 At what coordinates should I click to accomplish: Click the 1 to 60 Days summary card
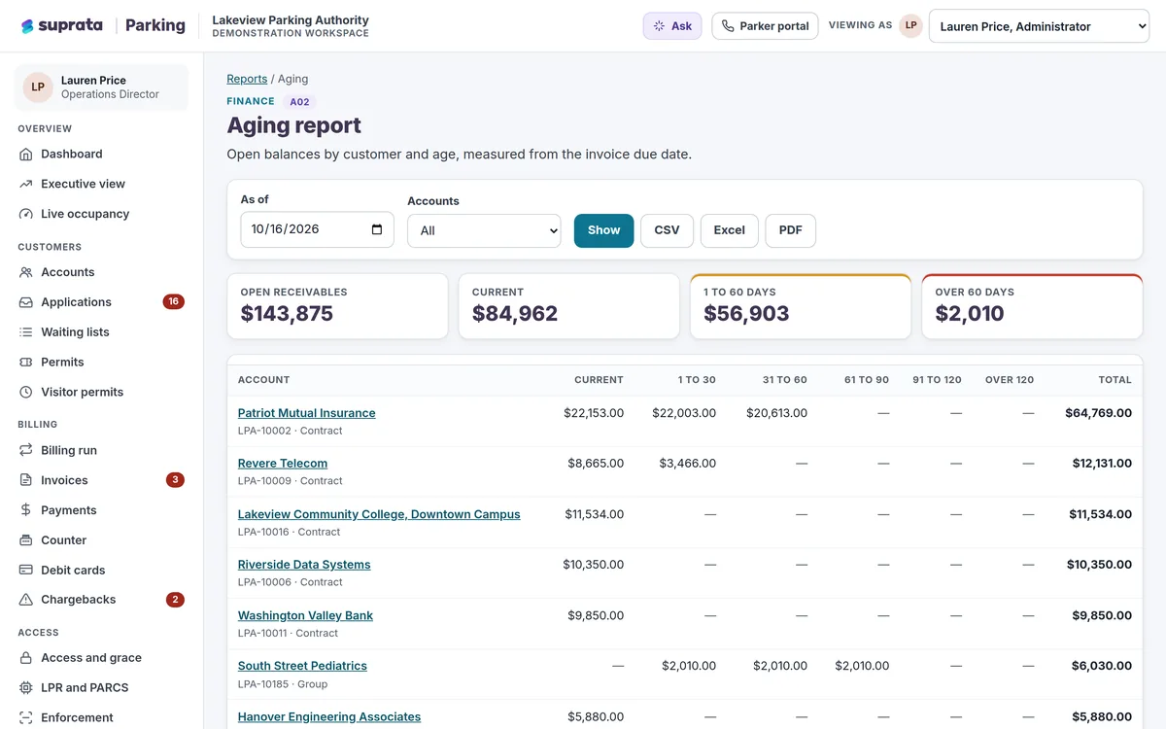(x=801, y=306)
